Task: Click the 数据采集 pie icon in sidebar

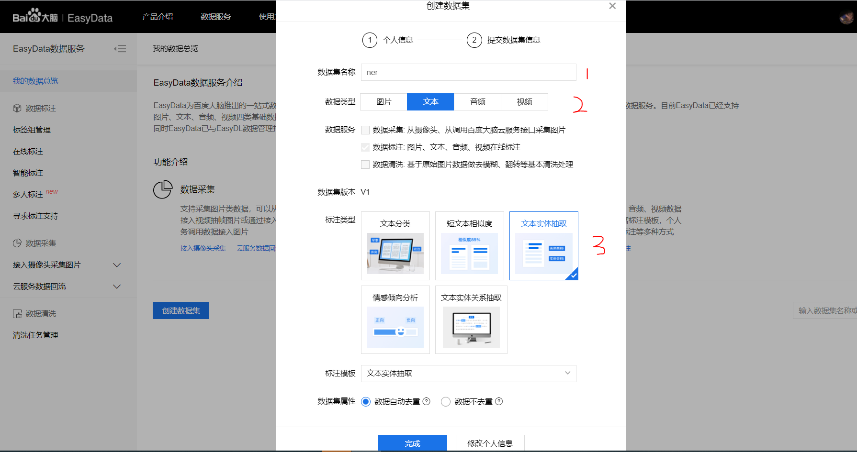Action: [x=17, y=243]
